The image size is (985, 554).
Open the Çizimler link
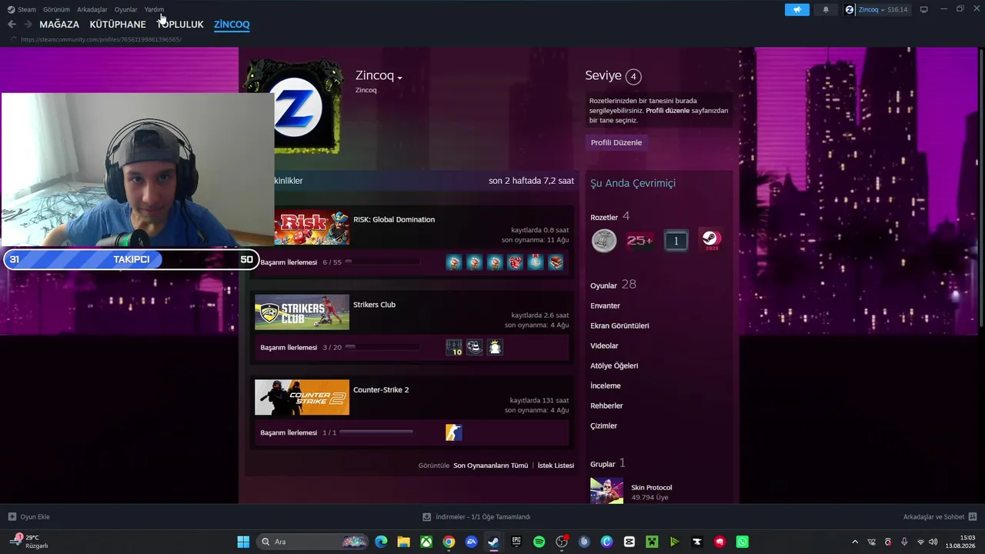pos(604,426)
